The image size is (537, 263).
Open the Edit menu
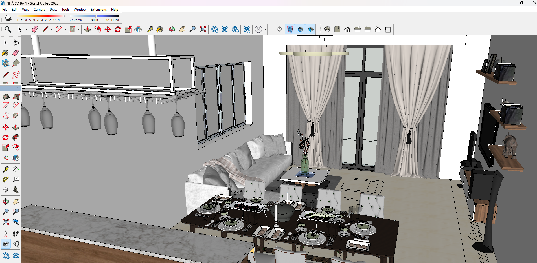click(x=15, y=10)
